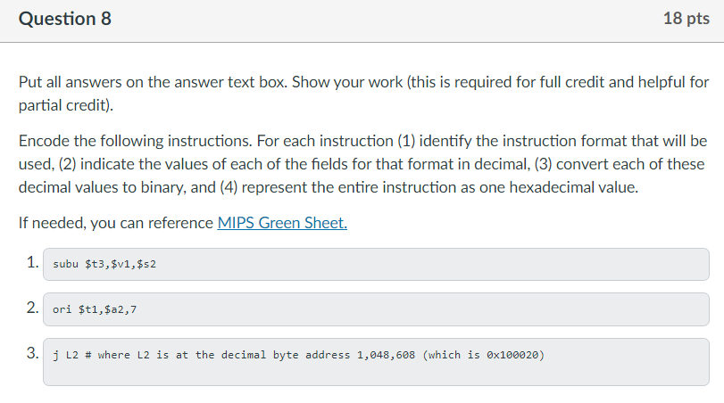Open the MIPS Green Sheet link
Image resolution: width=724 pixels, height=403 pixels.
point(282,223)
